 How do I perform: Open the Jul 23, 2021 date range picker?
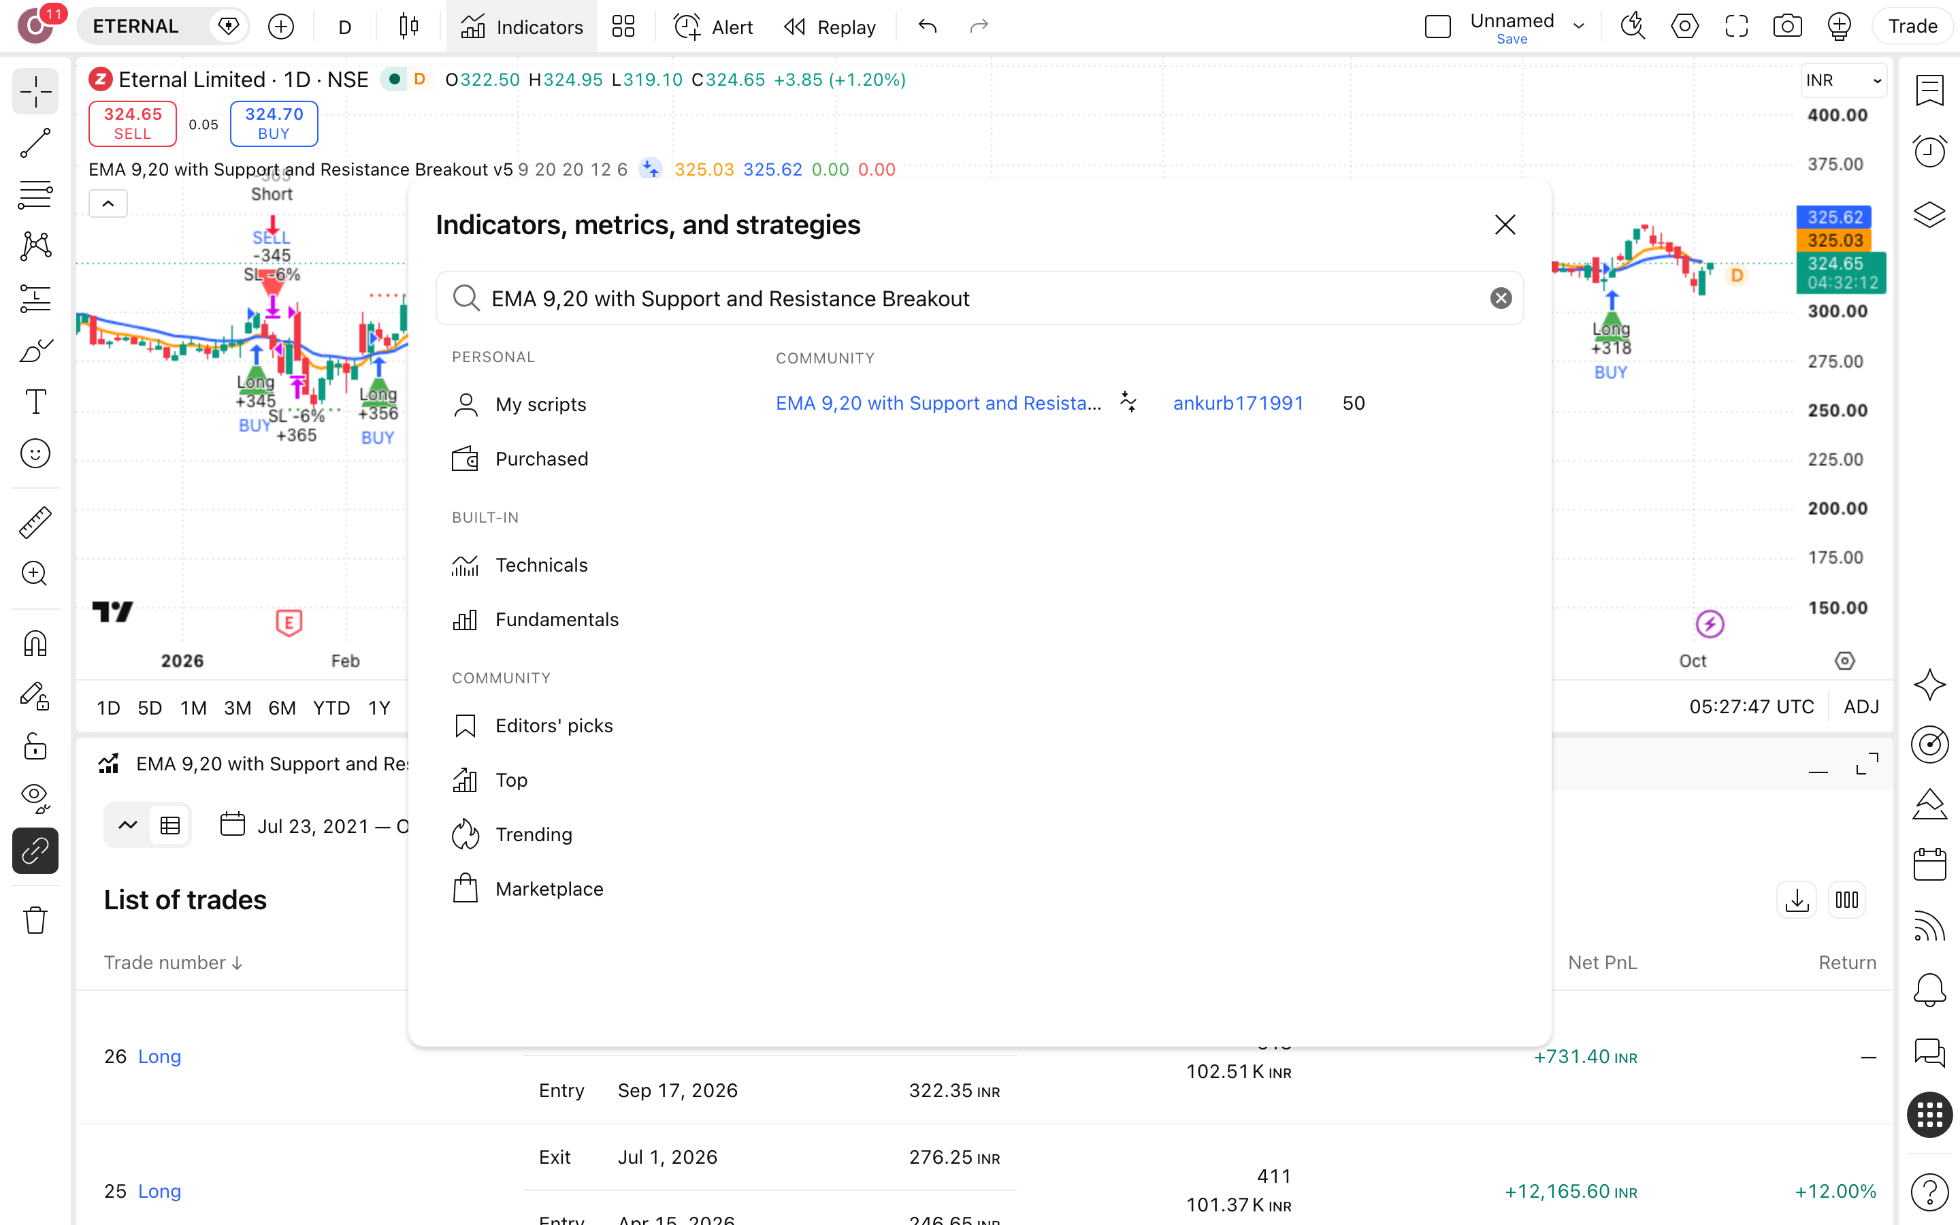[315, 826]
